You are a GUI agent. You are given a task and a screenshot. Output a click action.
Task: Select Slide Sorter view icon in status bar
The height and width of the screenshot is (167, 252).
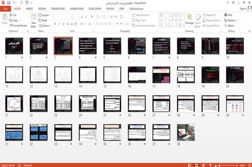click(197, 165)
